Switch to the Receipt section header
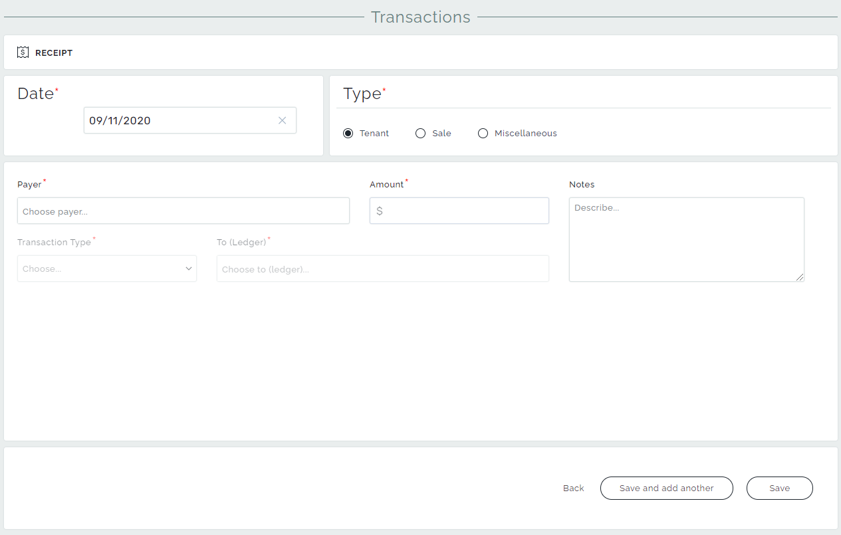The image size is (841, 535). pyautogui.click(x=54, y=53)
